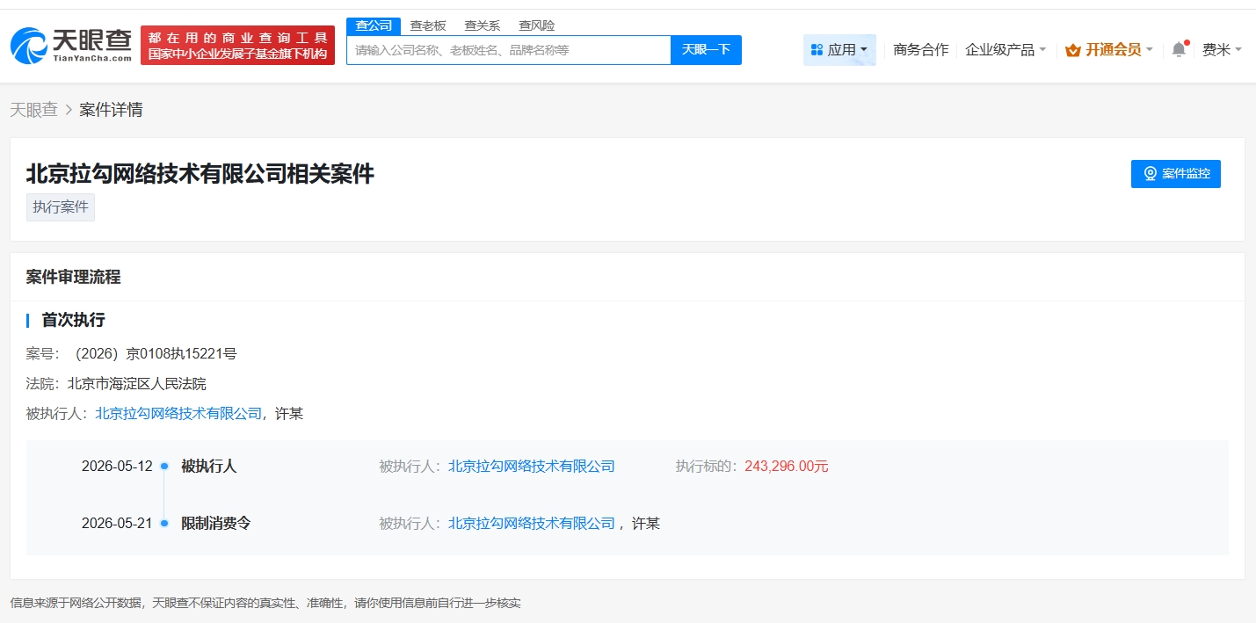Screen dimensions: 1256x623
Task: Focus the company name search field
Action: pos(508,50)
